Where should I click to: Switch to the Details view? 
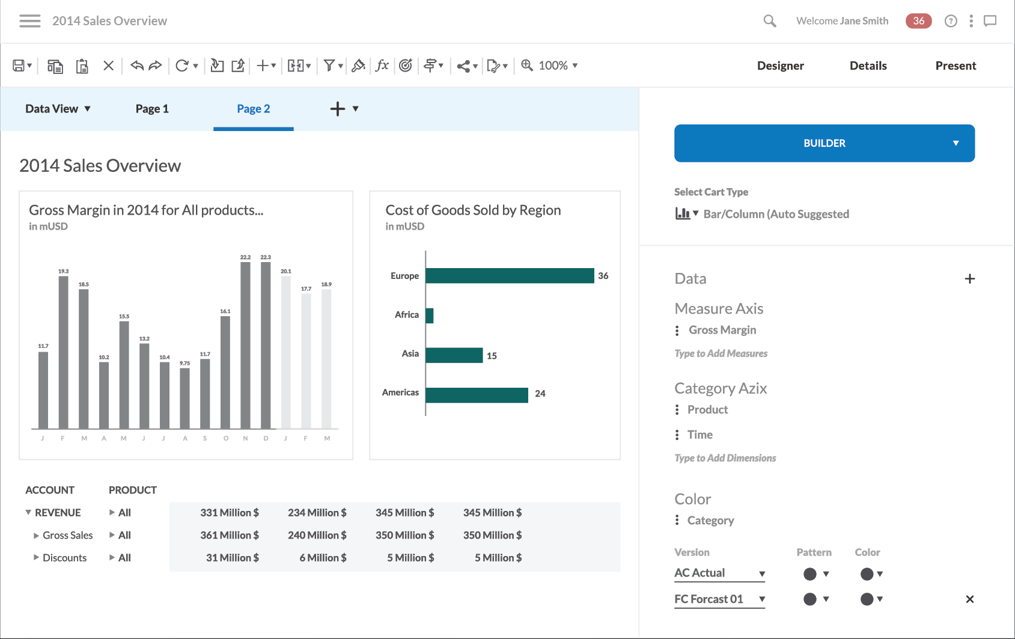pyautogui.click(x=868, y=66)
